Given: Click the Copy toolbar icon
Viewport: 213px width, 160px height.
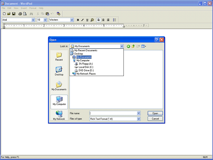Looking at the screenshot, I should tap(43, 14).
